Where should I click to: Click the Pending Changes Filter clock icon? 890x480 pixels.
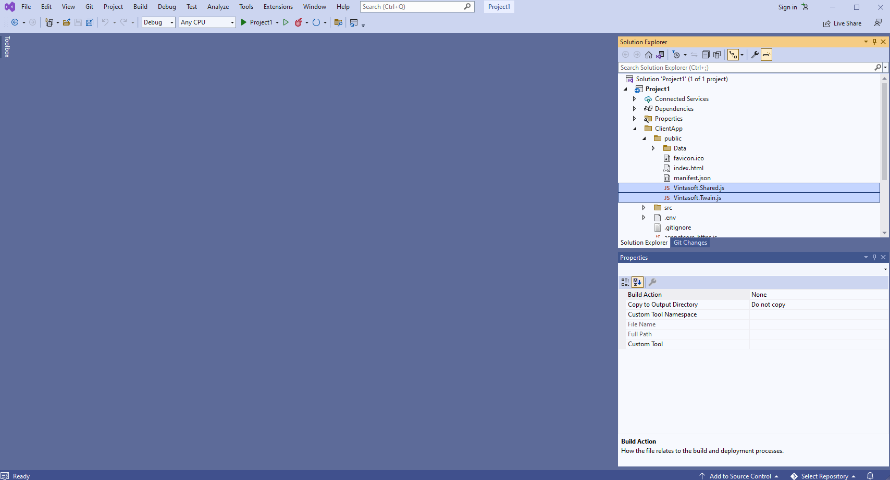pos(676,55)
